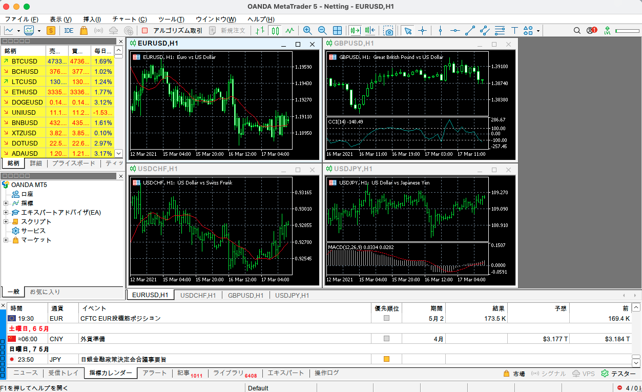
Task: Click the chart profiles icon
Action: [29, 31]
